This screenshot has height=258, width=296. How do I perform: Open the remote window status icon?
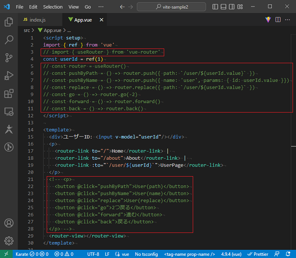click(x=6, y=254)
